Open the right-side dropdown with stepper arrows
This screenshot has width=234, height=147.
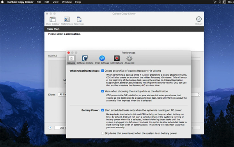click(x=196, y=94)
